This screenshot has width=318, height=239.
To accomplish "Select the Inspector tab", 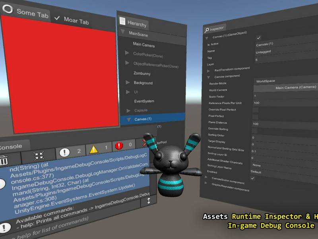I will 214,29.
